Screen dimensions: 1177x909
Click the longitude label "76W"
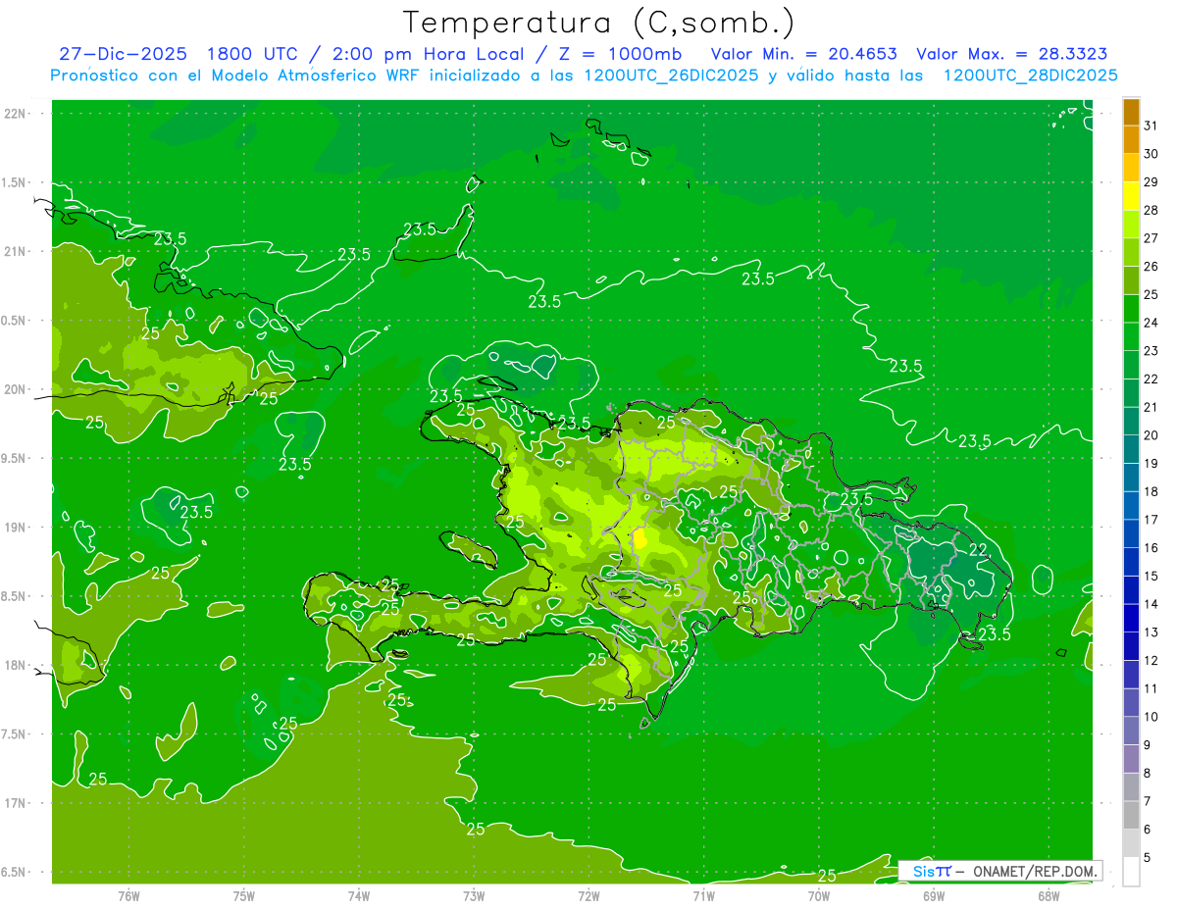[128, 895]
